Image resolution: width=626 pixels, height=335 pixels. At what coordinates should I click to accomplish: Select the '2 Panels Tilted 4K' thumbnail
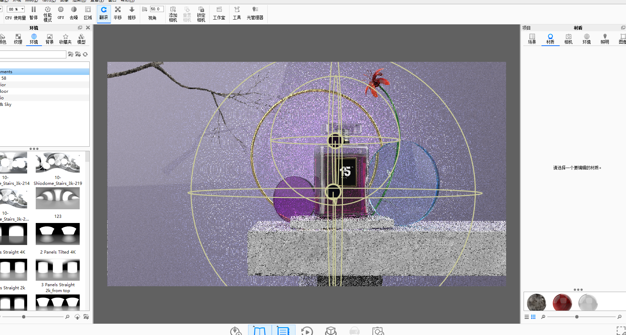tap(58, 239)
